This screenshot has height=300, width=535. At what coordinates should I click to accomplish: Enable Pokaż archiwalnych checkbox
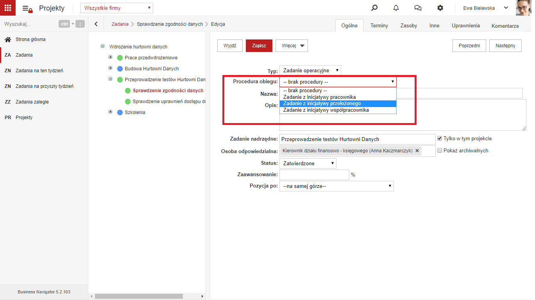440,151
